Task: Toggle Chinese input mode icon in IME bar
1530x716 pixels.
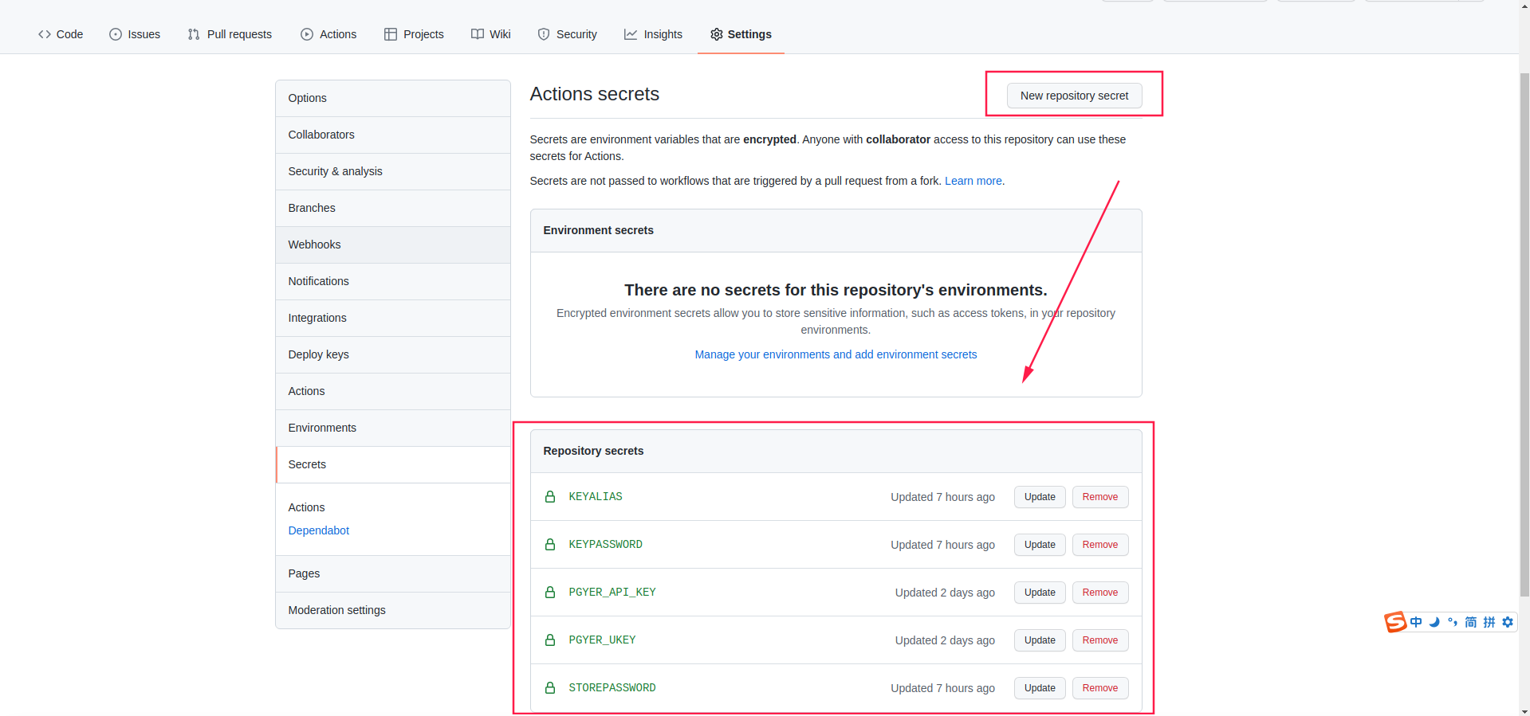Action: click(1416, 622)
